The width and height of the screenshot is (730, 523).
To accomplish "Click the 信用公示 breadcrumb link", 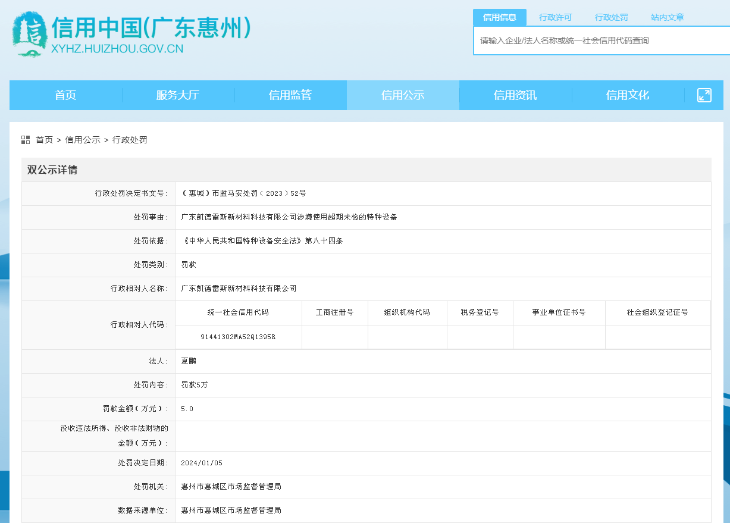I will point(83,140).
